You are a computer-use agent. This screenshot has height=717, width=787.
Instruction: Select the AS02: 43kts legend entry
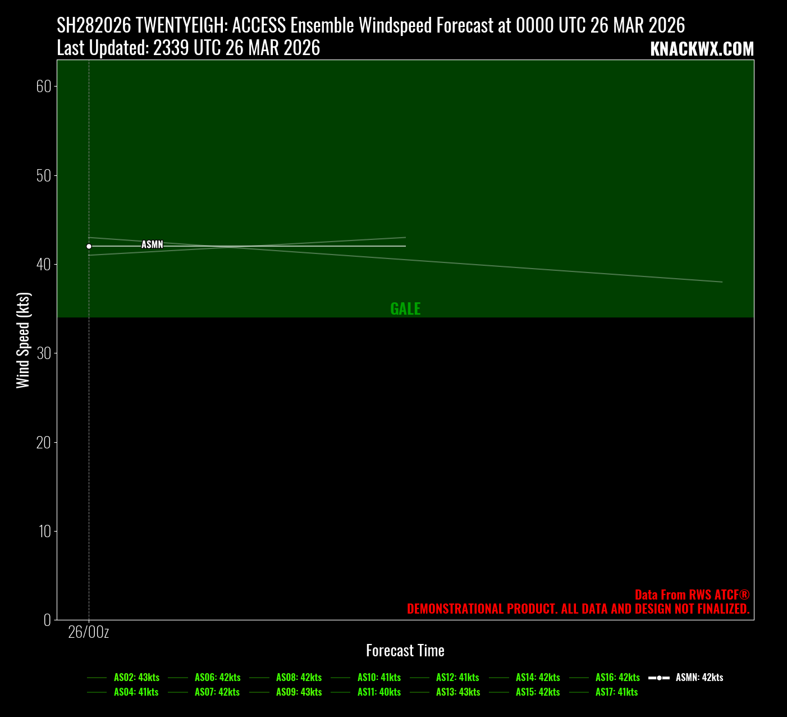(136, 678)
